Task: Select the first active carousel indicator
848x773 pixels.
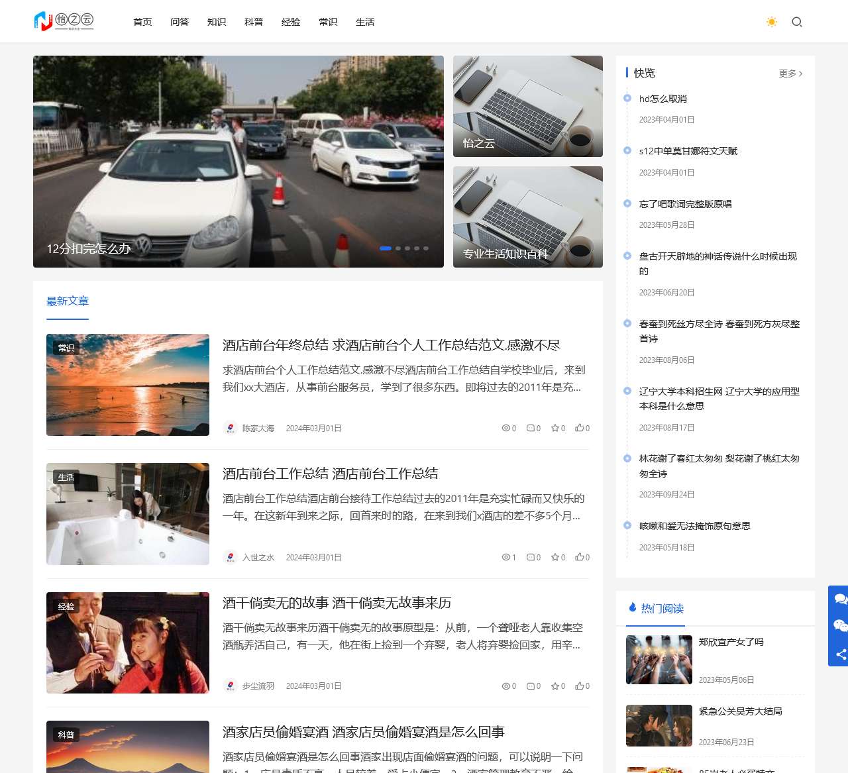Action: click(x=386, y=248)
